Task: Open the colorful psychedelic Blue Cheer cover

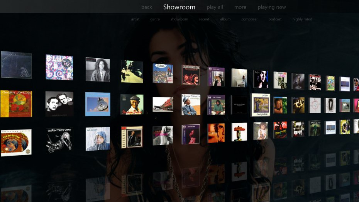Action: [x=59, y=67]
